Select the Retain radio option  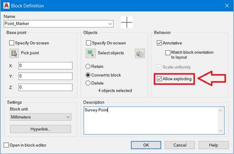(x=88, y=66)
